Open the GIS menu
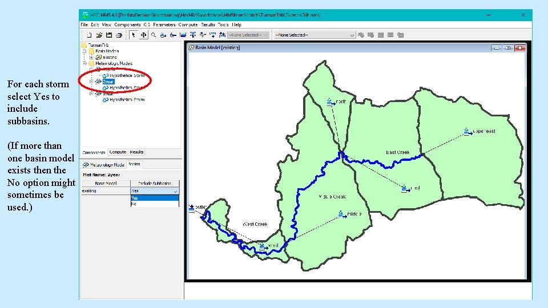 (147, 25)
